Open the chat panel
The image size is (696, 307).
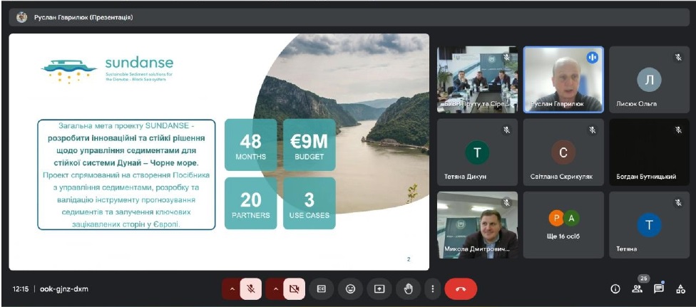click(659, 289)
